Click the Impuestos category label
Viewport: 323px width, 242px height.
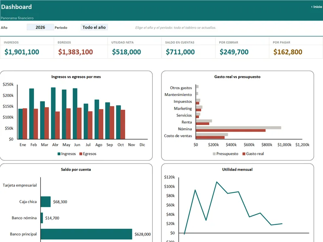(183, 102)
